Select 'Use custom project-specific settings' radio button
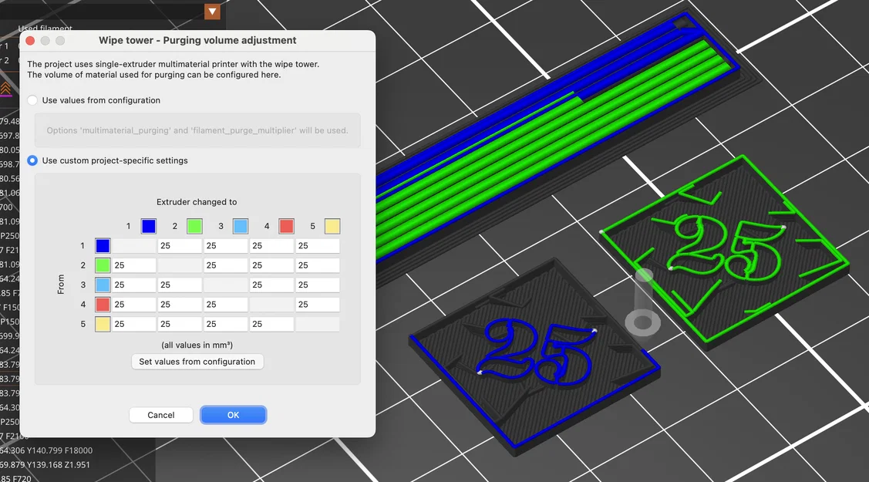The width and height of the screenshot is (869, 482). 32,160
